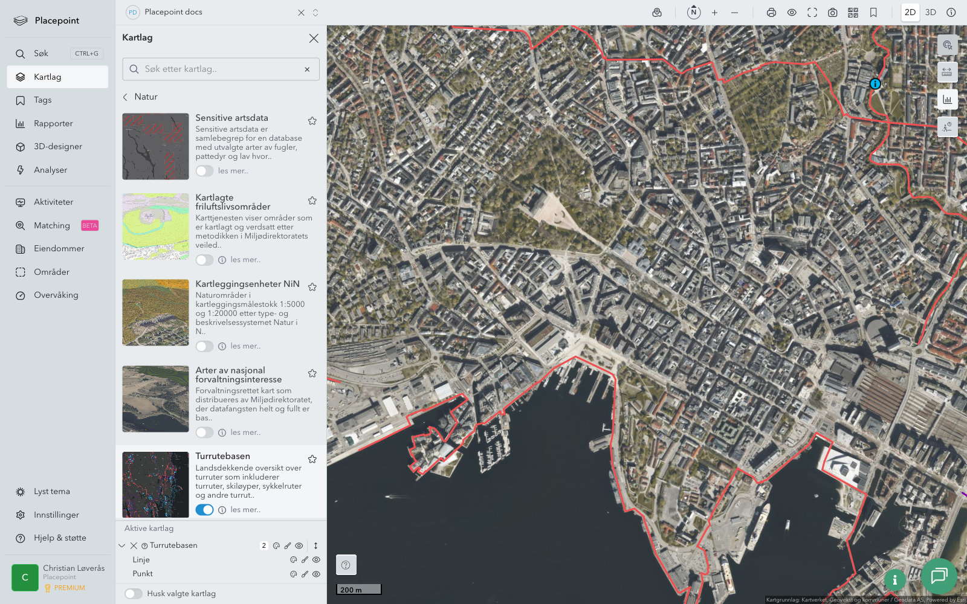Go back from the Natur category

click(x=126, y=97)
